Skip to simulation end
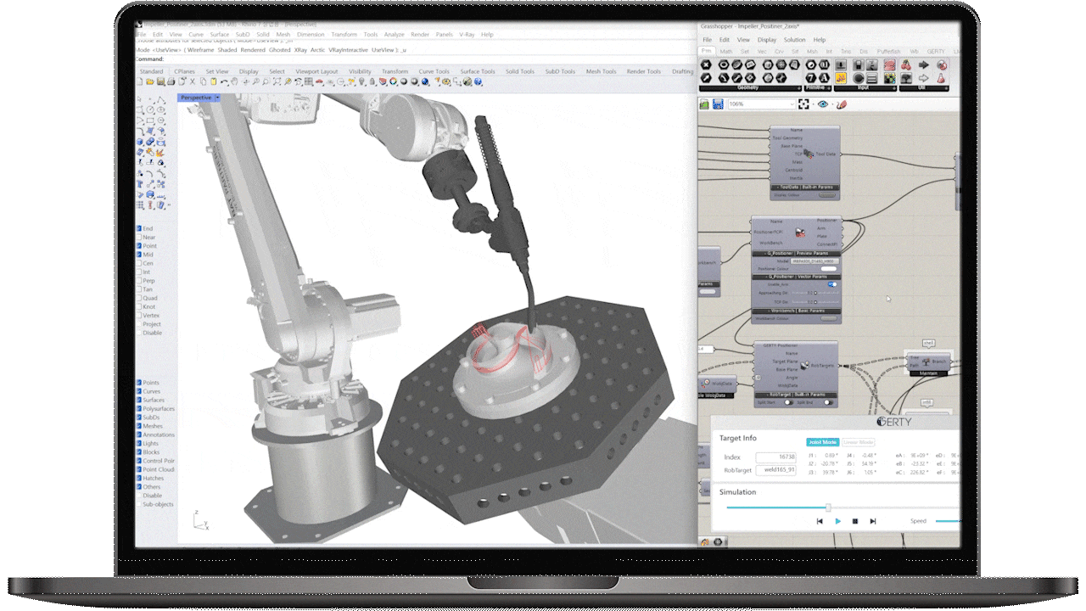The width and height of the screenshot is (1086, 611). (873, 521)
